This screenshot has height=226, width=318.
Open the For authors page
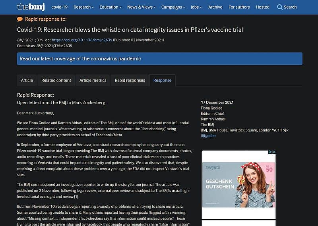239,7
